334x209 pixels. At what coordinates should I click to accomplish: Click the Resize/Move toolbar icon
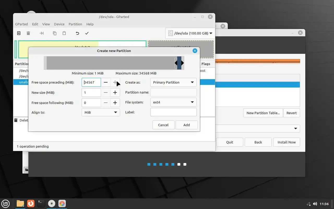pyautogui.click(x=41, y=33)
